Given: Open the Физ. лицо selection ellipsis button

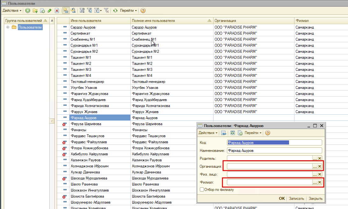Looking at the screenshot, I should pyautogui.click(x=315, y=174).
